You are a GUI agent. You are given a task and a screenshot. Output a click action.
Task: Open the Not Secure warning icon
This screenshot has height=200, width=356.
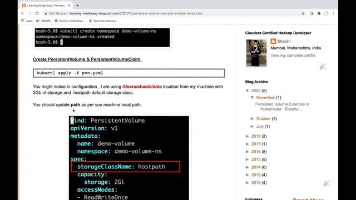[x=46, y=13]
